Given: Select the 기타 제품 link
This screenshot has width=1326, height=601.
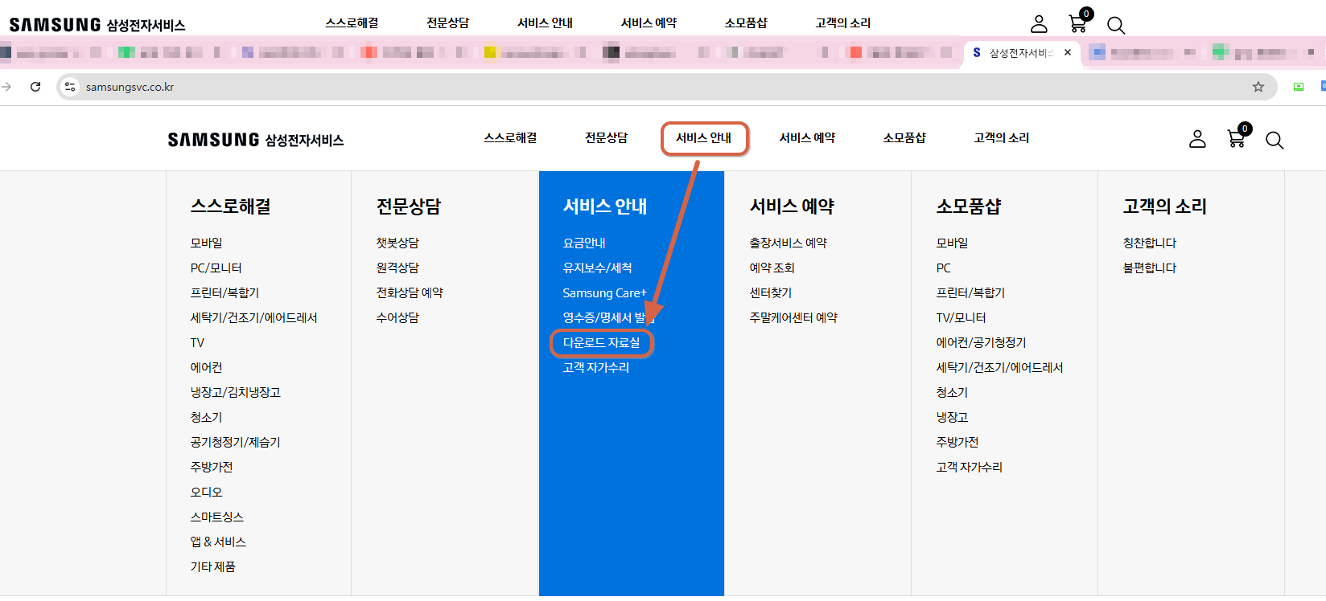Looking at the screenshot, I should 212,566.
